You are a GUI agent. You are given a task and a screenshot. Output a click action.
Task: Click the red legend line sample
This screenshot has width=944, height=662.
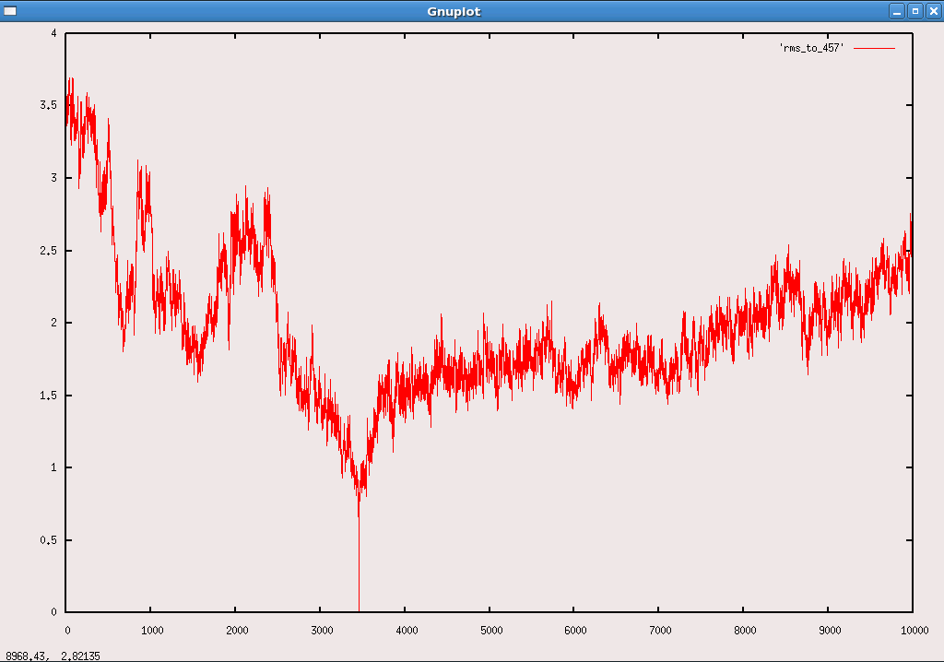click(874, 47)
